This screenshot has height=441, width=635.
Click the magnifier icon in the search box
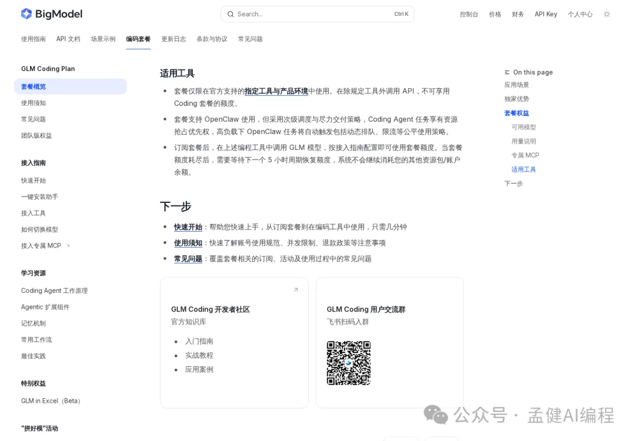[230, 14]
